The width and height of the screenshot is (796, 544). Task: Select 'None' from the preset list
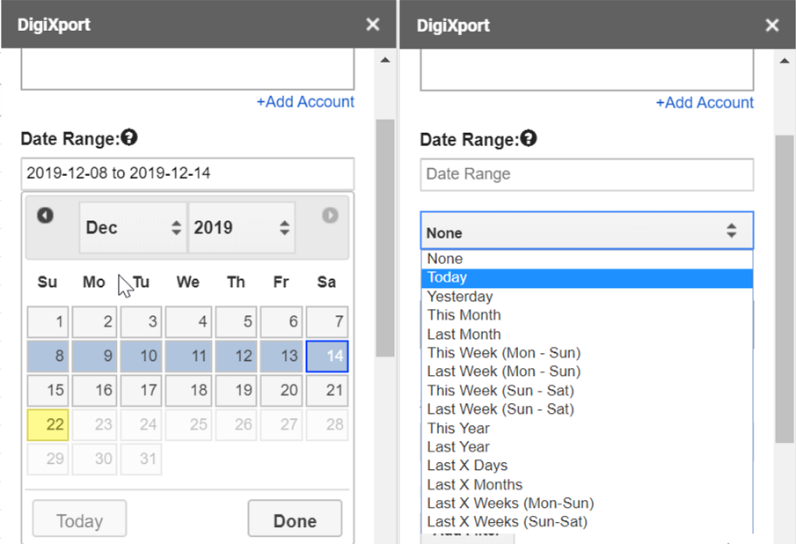pyautogui.click(x=587, y=259)
